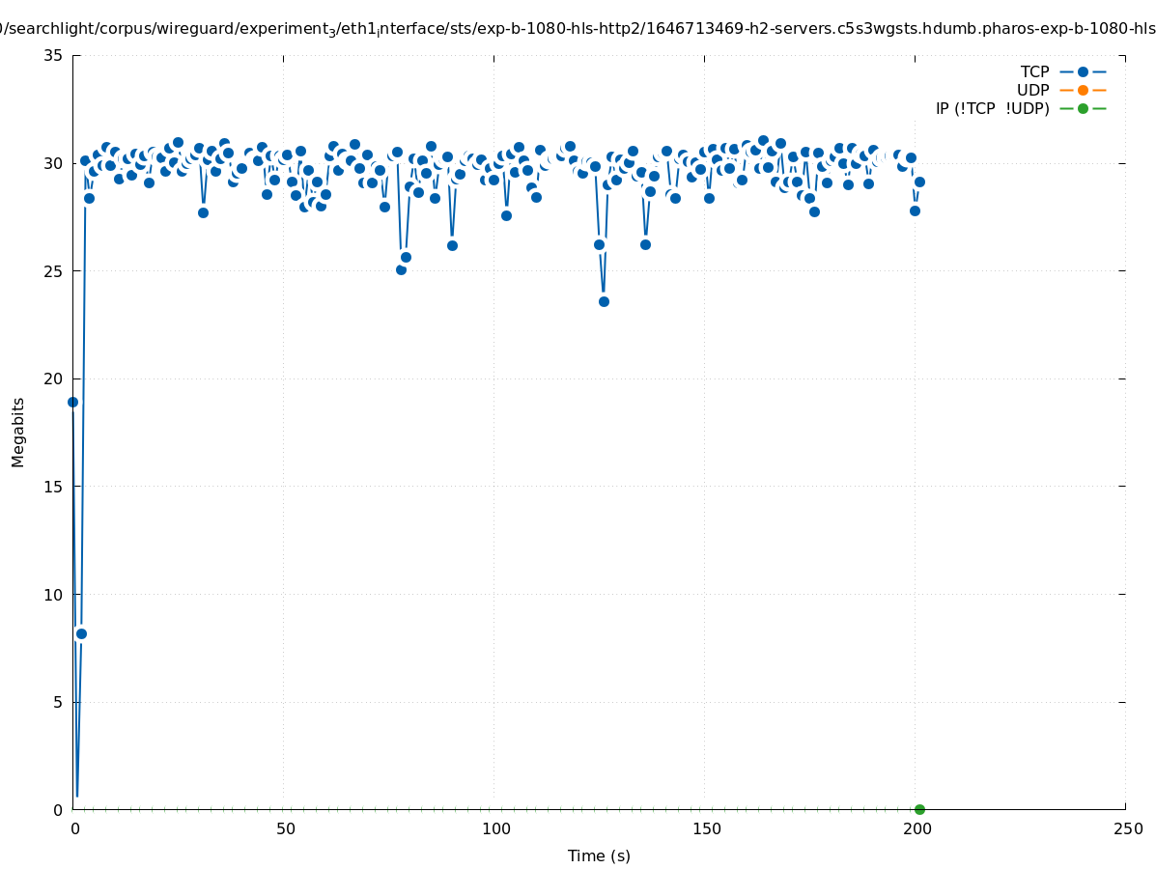
Task: Click the 20 tick label on the y-axis
Action: (53, 378)
